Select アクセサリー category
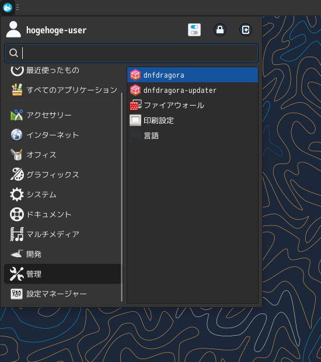The width and height of the screenshot is (321, 362). coord(62,115)
